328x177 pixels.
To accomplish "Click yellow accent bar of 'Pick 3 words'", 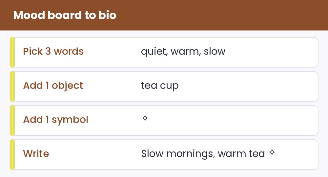I will click(x=12, y=52).
